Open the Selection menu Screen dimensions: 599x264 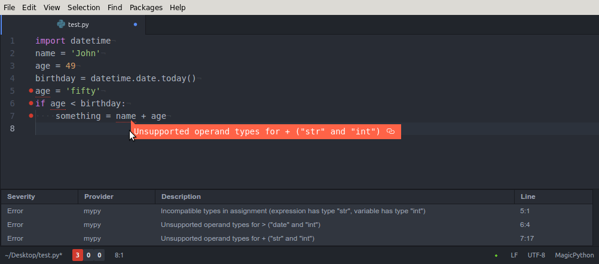click(84, 7)
